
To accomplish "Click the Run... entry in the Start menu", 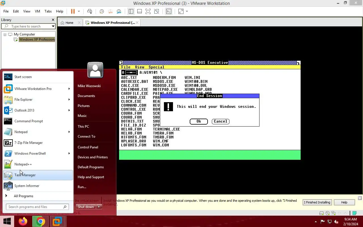I will [82, 187].
